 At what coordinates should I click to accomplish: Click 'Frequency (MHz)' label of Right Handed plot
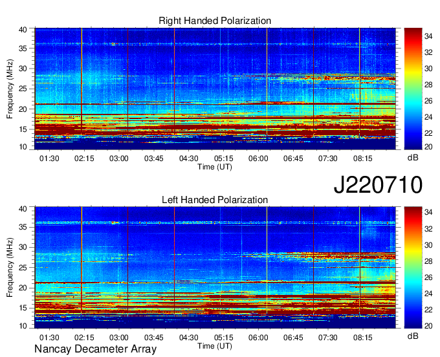coord(10,89)
